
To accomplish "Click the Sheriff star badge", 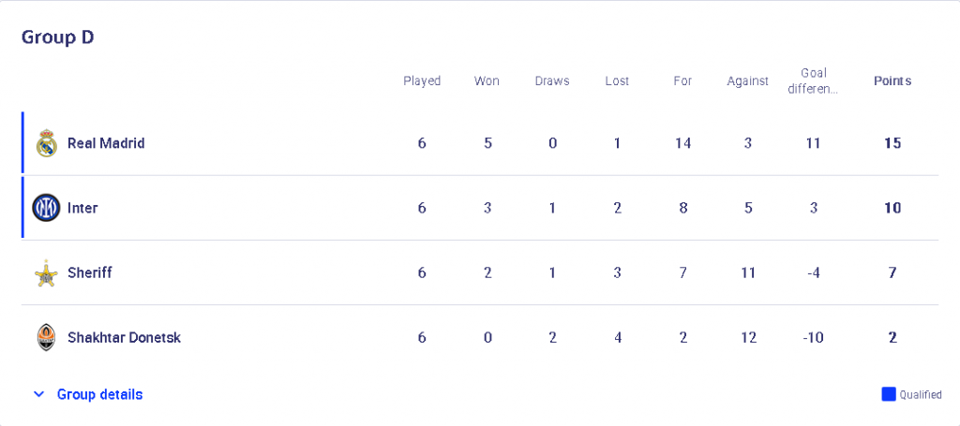I will pos(47,273).
